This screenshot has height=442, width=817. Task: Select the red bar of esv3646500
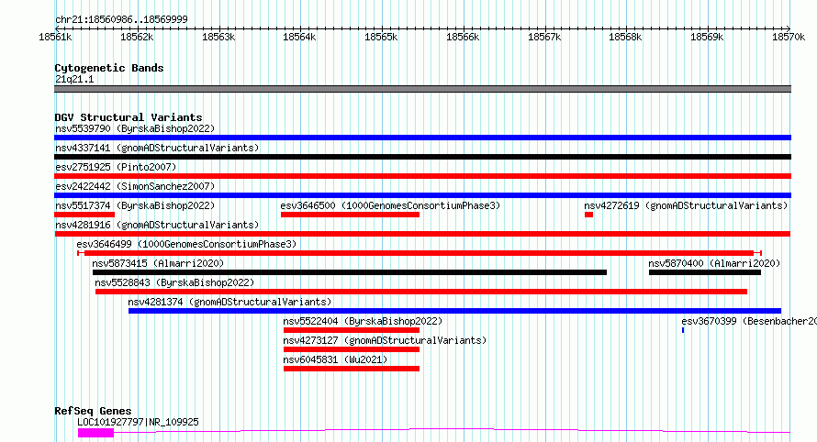pos(350,215)
